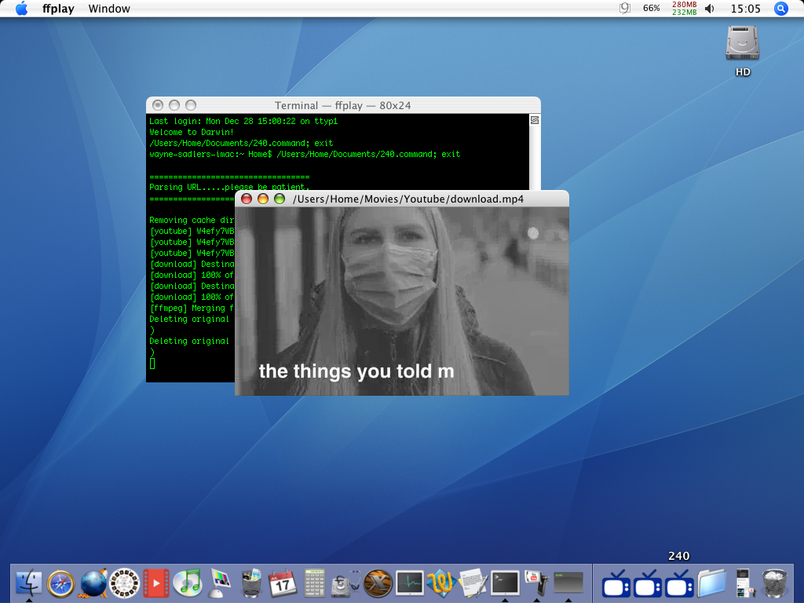Launch iTunes from the Dock
The height and width of the screenshot is (603, 804).
[188, 583]
